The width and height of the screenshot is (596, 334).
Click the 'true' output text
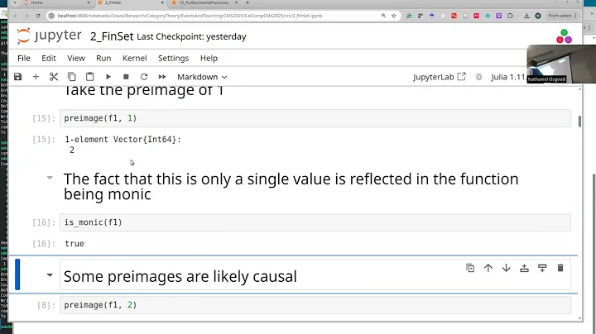click(74, 244)
